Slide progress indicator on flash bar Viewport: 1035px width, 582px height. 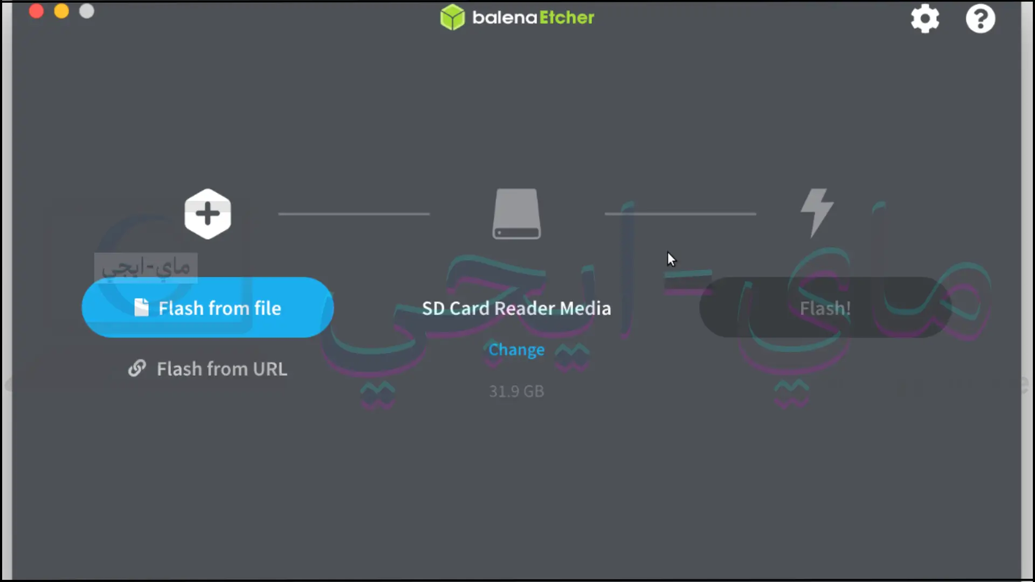click(681, 212)
